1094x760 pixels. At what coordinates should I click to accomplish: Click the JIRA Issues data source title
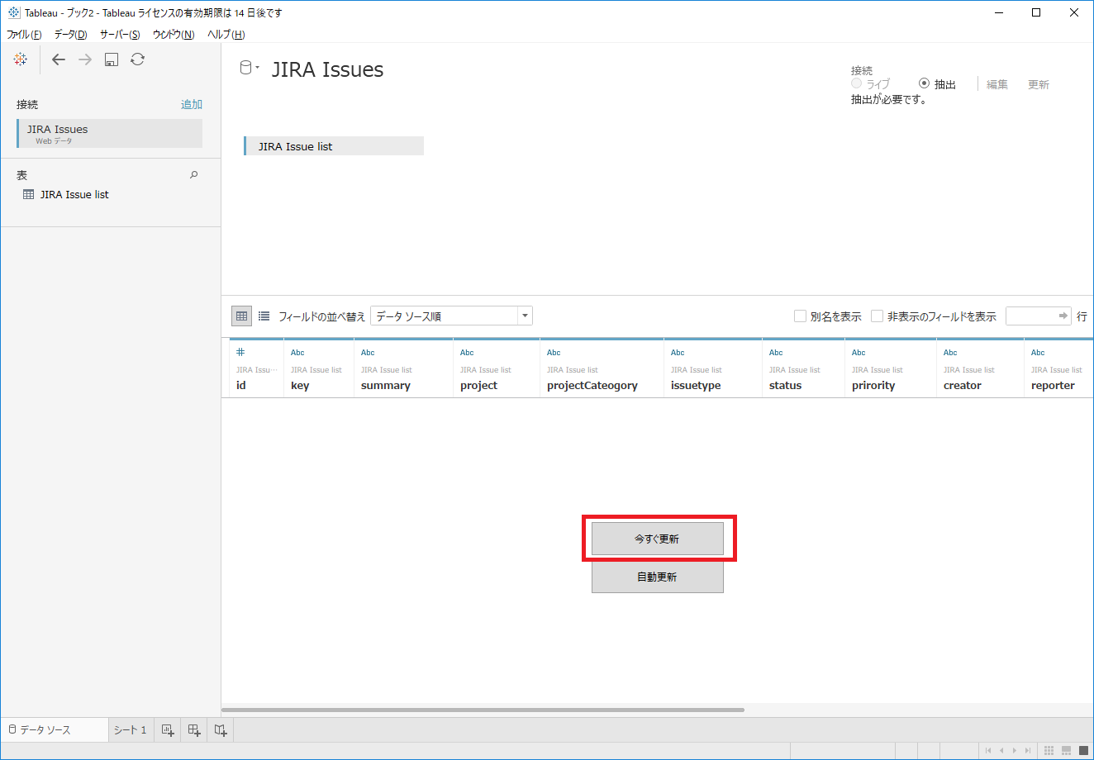pyautogui.click(x=327, y=69)
